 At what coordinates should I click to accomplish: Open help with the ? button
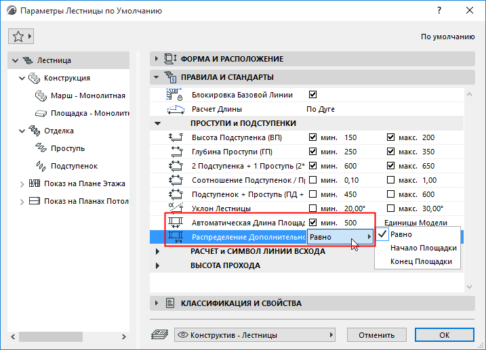[439, 11]
